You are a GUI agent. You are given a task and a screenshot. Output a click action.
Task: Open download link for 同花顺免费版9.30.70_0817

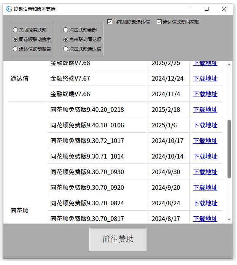[205, 219]
